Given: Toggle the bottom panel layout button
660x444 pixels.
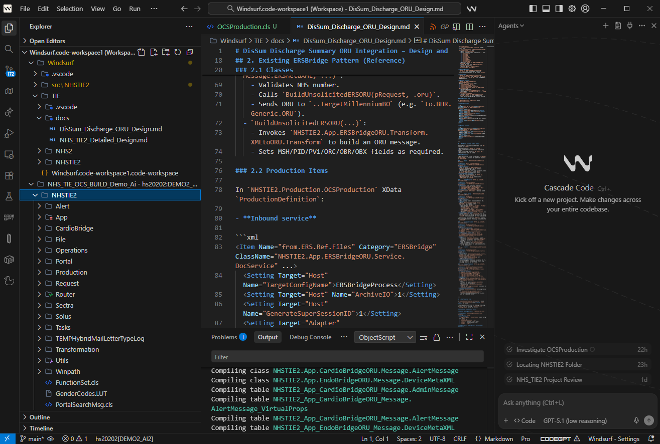Looking at the screenshot, I should tap(546, 9).
